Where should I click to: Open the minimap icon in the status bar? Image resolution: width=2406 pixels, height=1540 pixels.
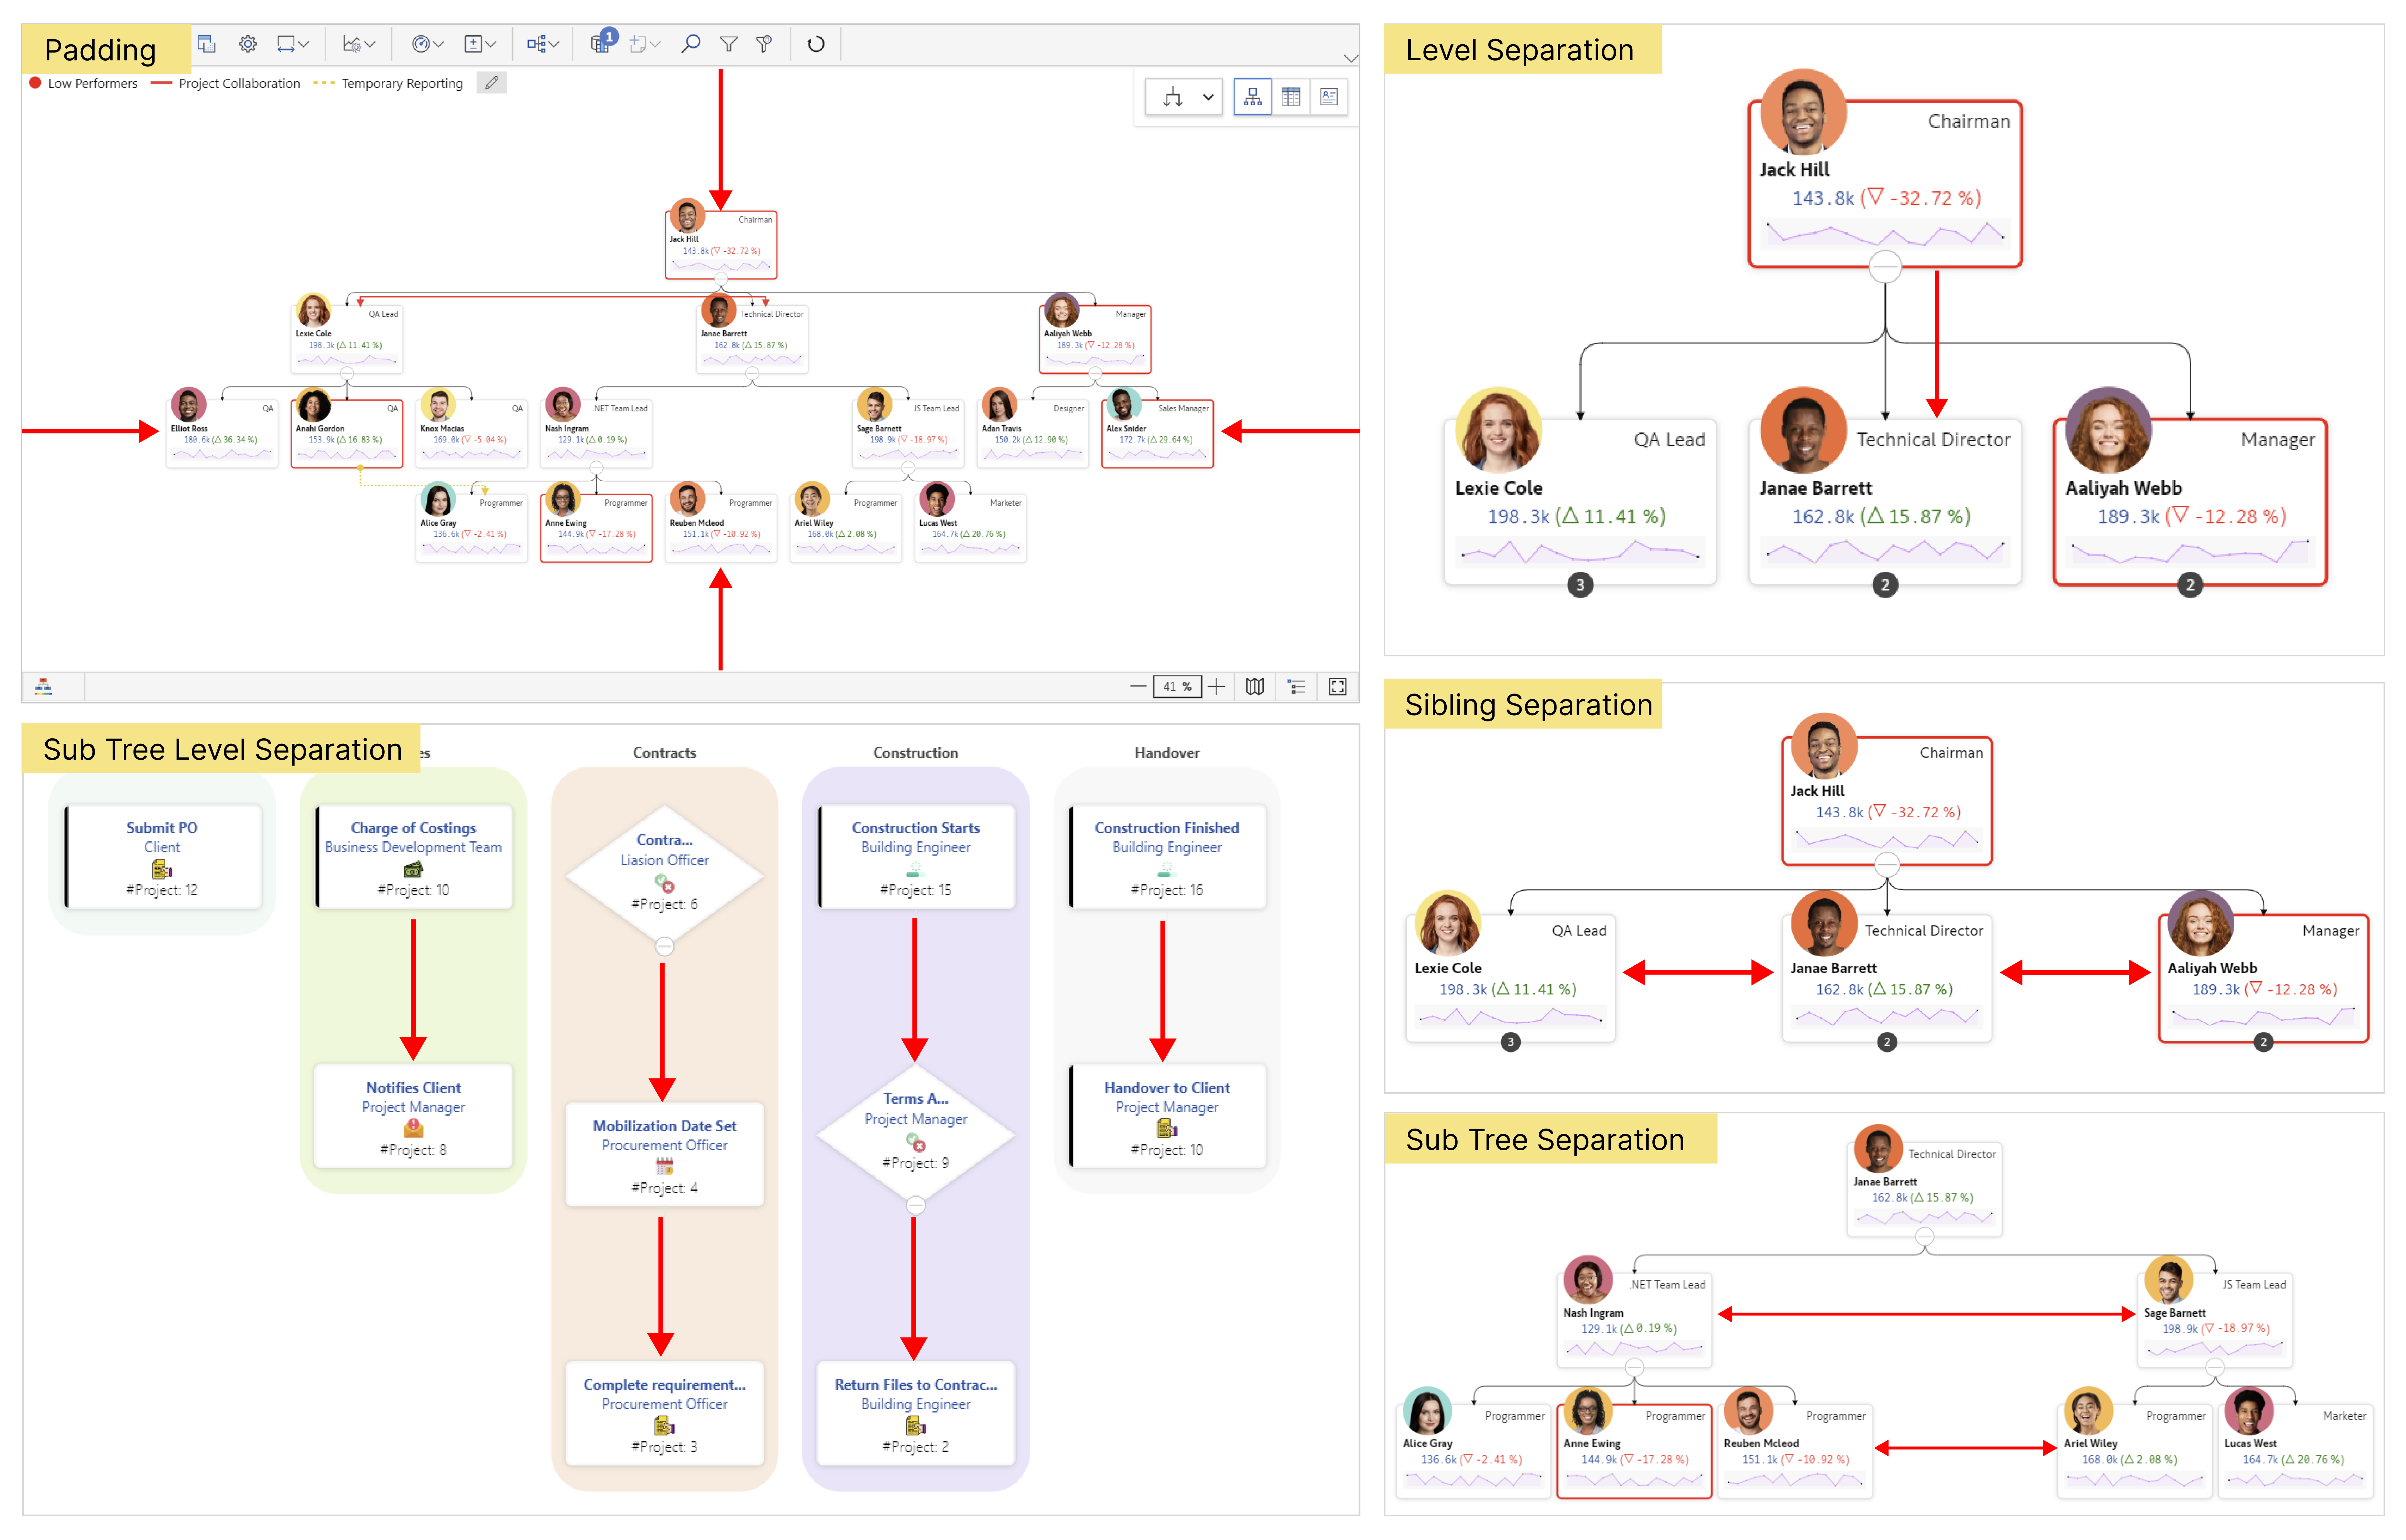[1255, 686]
